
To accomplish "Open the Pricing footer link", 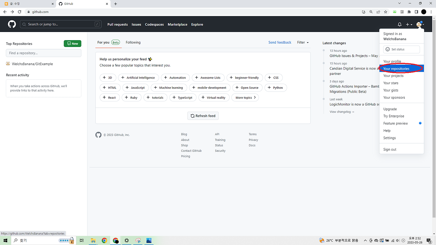I will [x=186, y=156].
